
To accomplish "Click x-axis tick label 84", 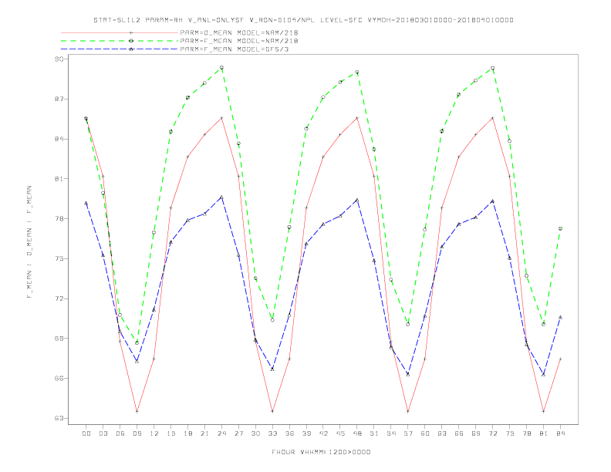I will point(561,433).
